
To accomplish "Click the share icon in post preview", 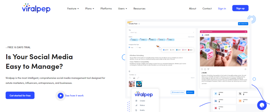I will pos(208,69).
